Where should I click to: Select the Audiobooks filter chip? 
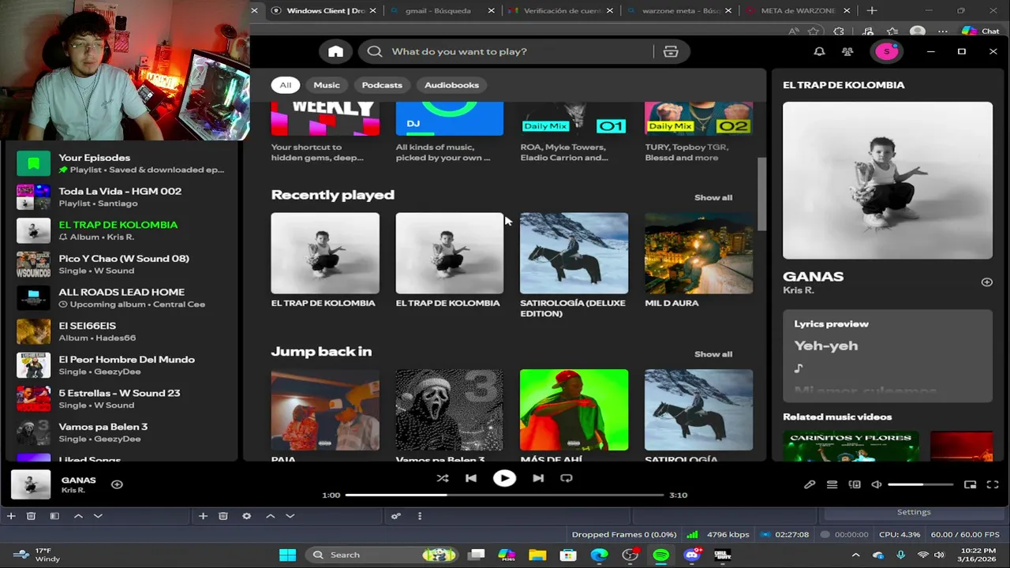click(451, 85)
